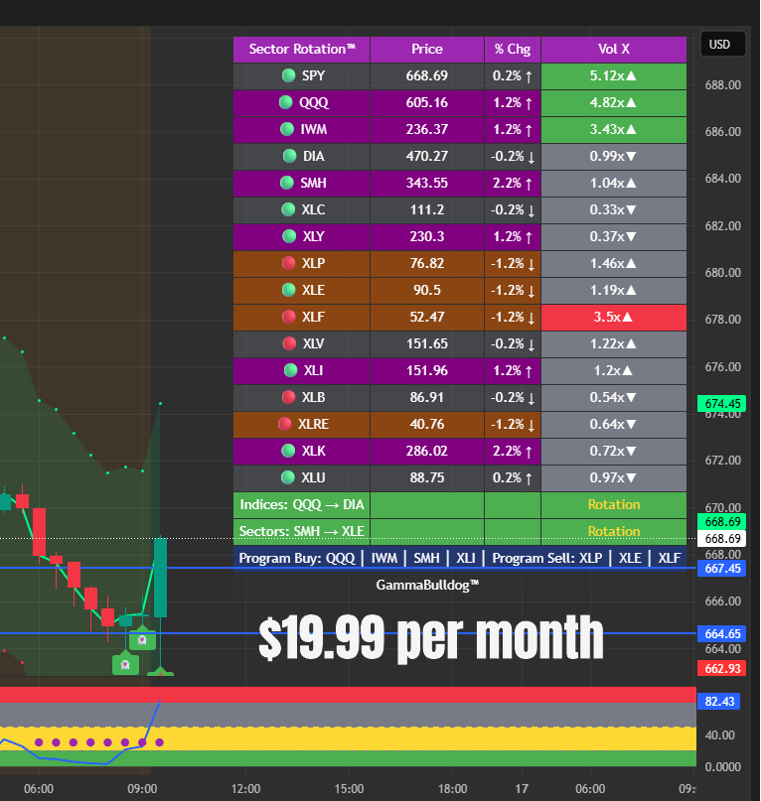The image size is (761, 801).
Task: Click the red status dot next to XLF
Action: [x=288, y=317]
